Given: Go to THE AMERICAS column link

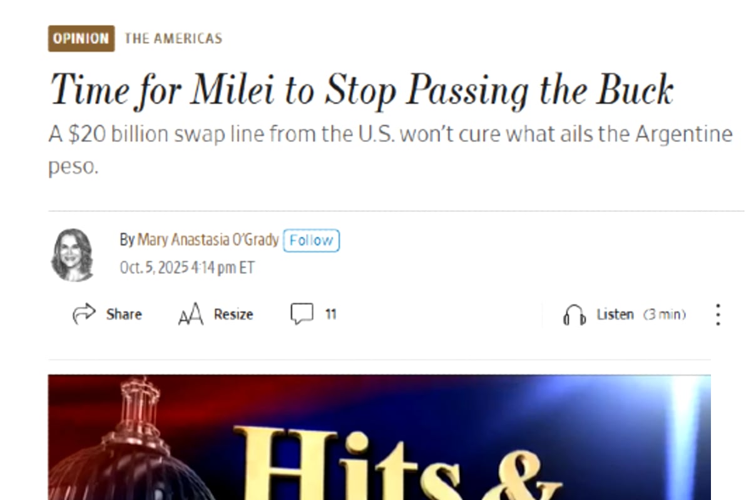Looking at the screenshot, I should (x=173, y=39).
